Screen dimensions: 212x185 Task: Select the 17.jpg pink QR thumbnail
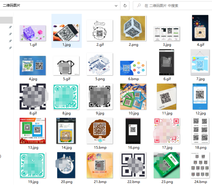[167, 131]
